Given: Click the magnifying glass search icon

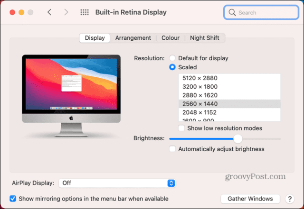Looking at the screenshot, I should (232, 12).
